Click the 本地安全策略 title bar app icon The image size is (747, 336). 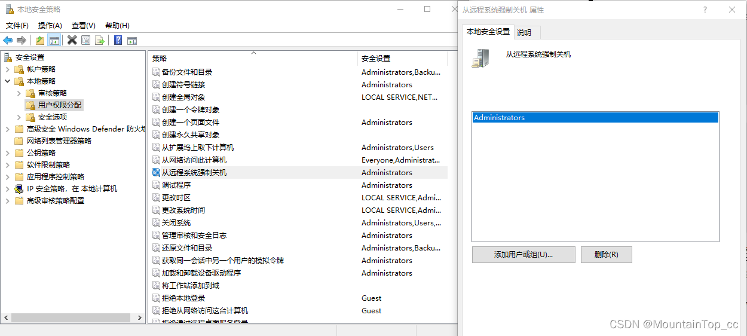(10, 9)
